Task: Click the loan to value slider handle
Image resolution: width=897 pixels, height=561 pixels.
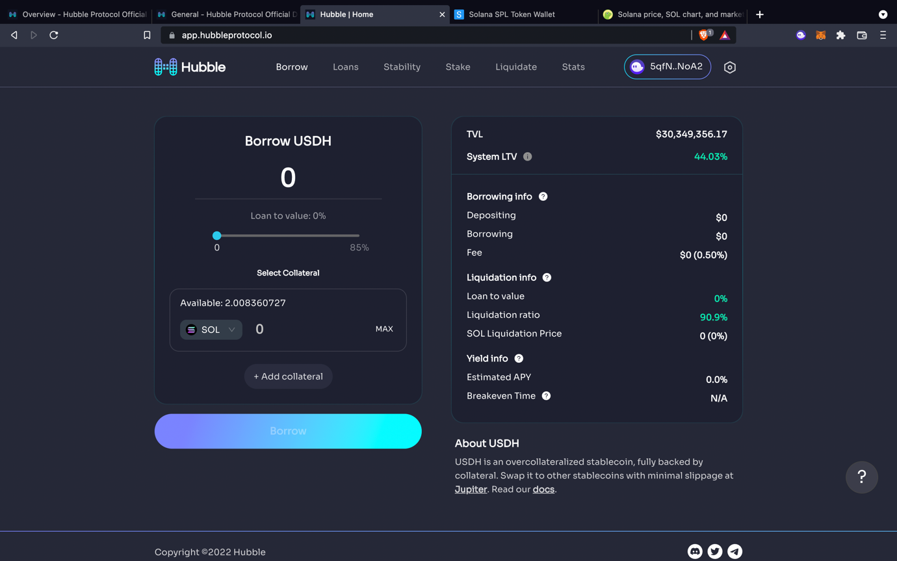Action: click(217, 235)
